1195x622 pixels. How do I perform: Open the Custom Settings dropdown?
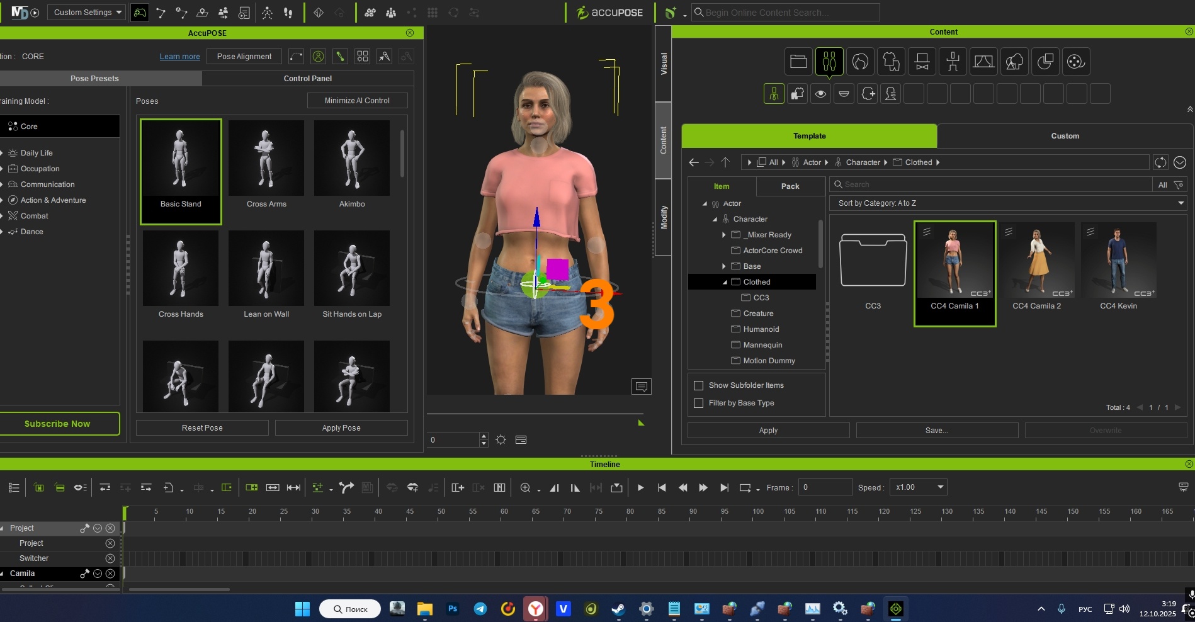(87, 13)
